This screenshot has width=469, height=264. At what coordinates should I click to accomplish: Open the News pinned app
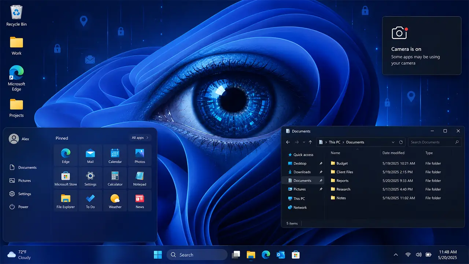tap(140, 201)
